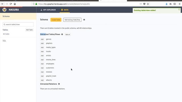This screenshot has height=102, width=182.
Task: Dismiss the 'Existing table/view added' notification
Action: pos(179,9)
